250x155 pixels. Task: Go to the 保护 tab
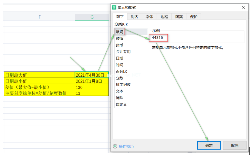[194, 17]
